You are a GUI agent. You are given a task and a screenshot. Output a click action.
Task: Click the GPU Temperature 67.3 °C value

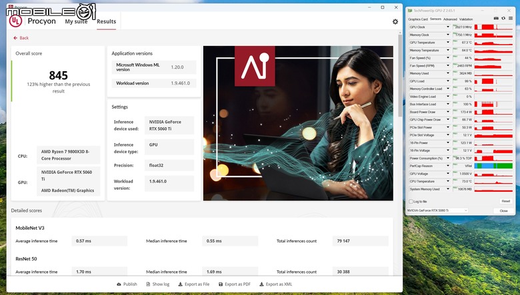(x=466, y=43)
